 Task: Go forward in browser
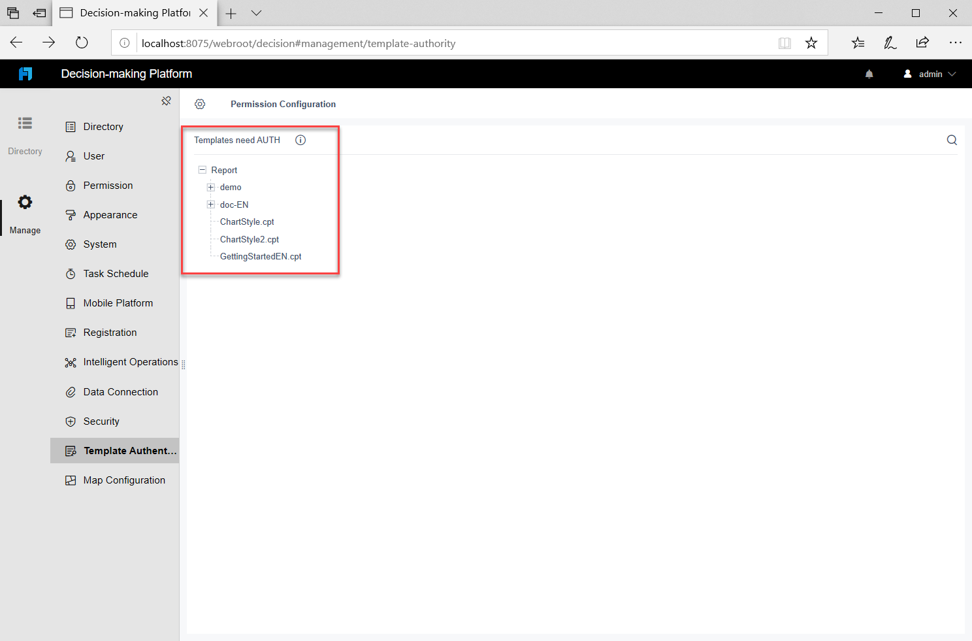click(x=49, y=42)
